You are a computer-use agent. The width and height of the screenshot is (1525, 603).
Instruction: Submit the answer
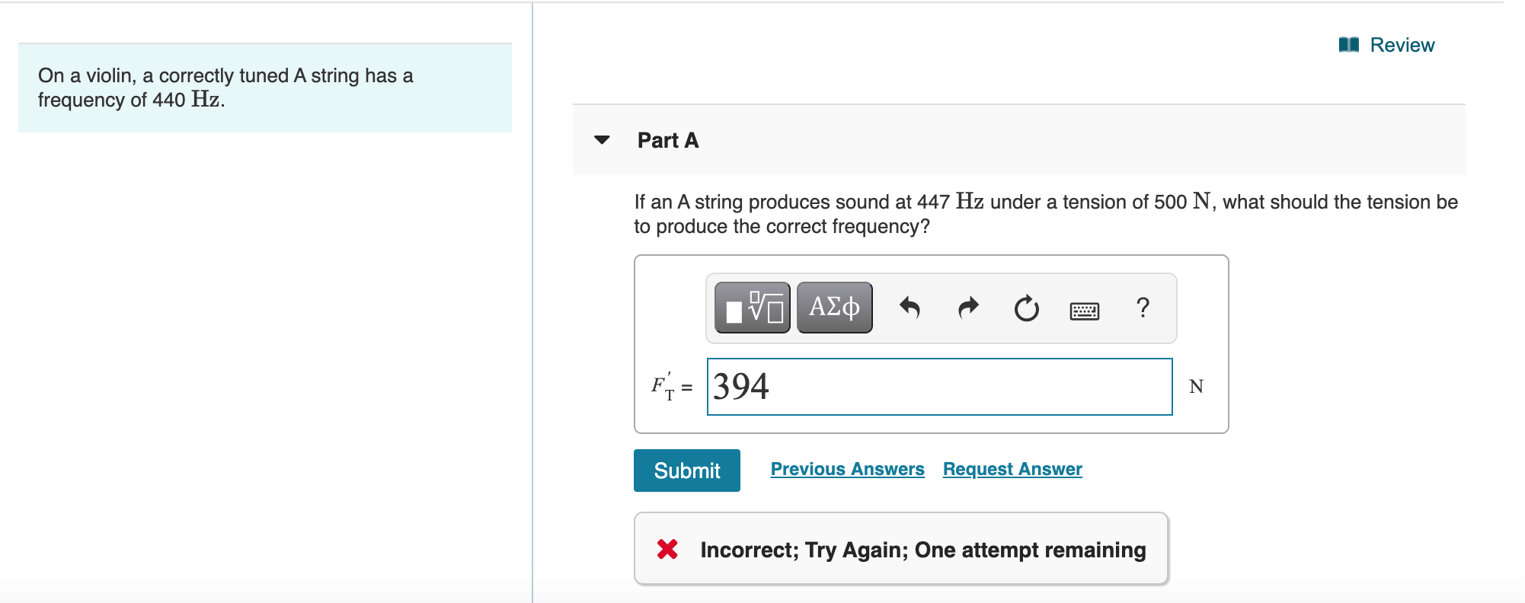click(x=686, y=470)
